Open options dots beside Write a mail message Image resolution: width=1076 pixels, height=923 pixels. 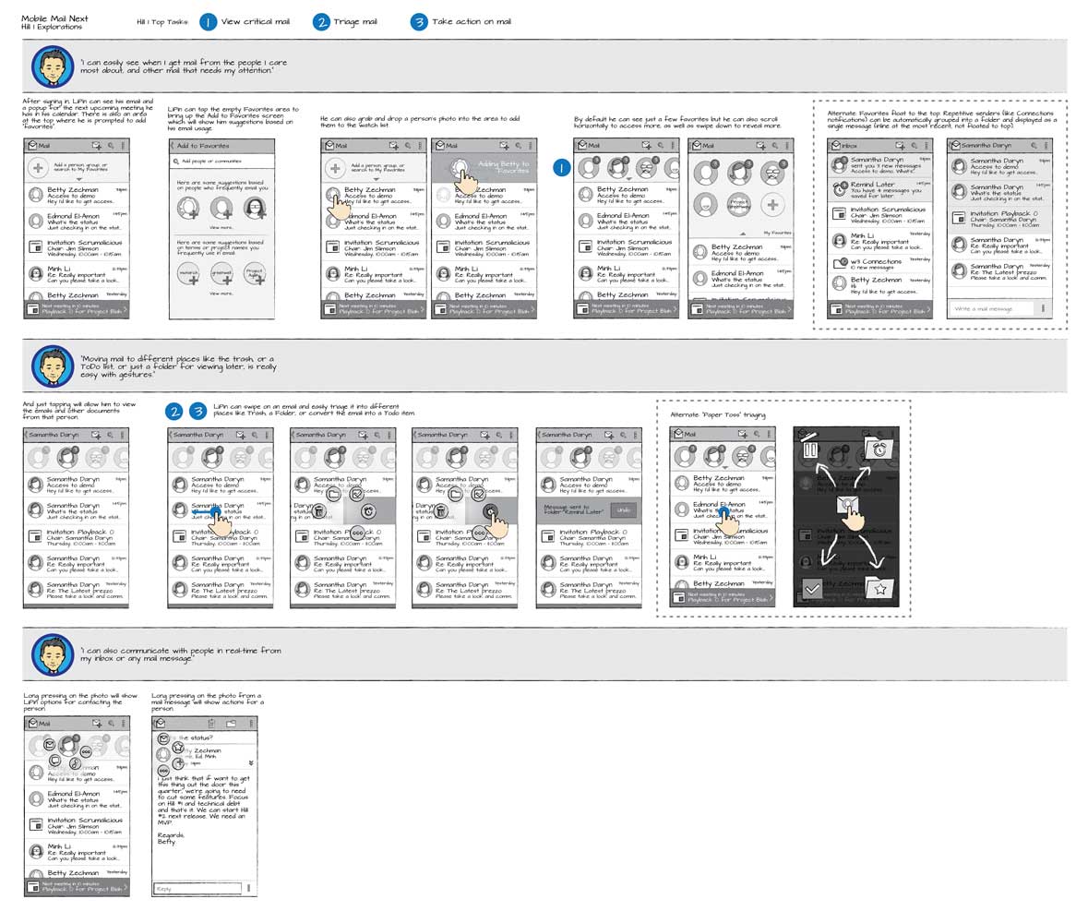(1043, 308)
